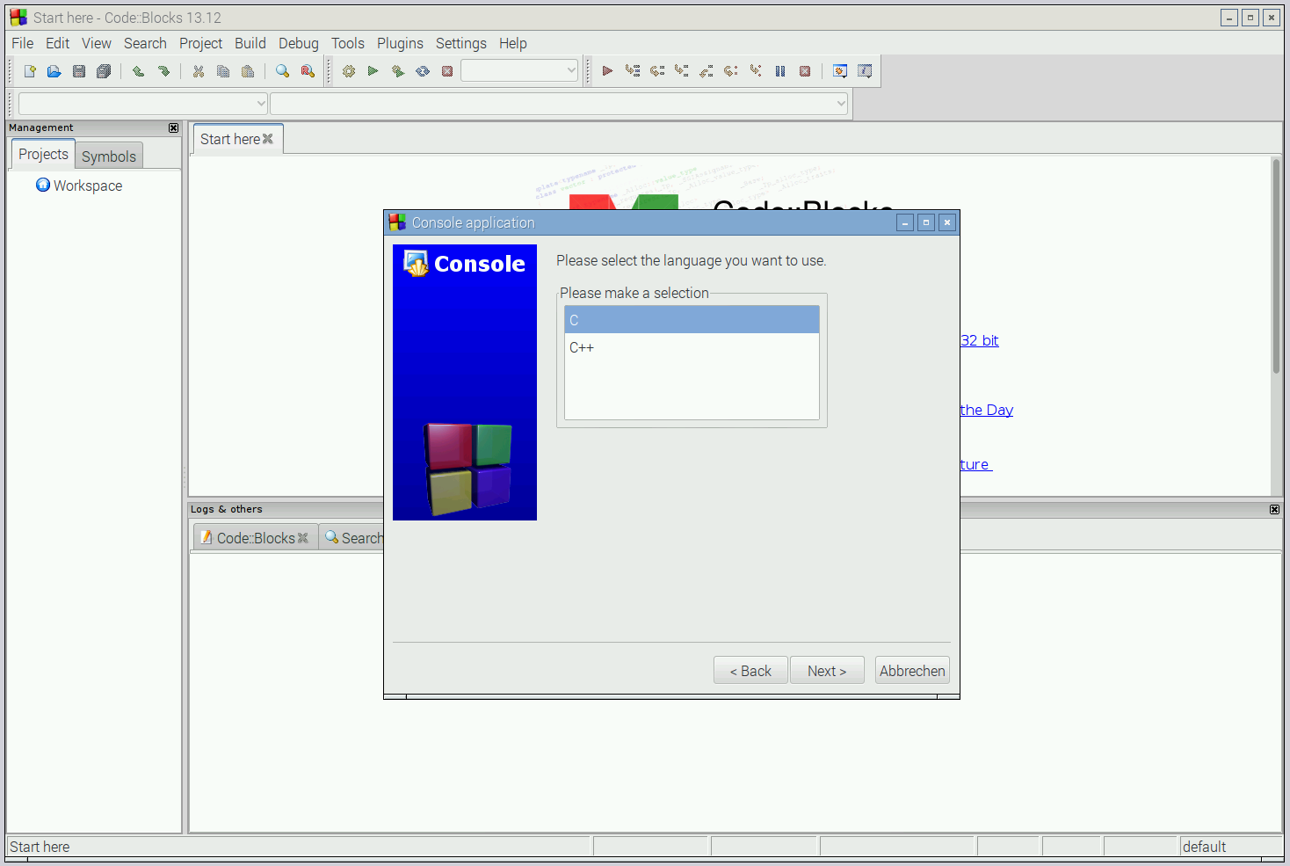Viewport: 1290px width, 866px height.
Task: Click the Undo arrow icon
Action: (138, 71)
